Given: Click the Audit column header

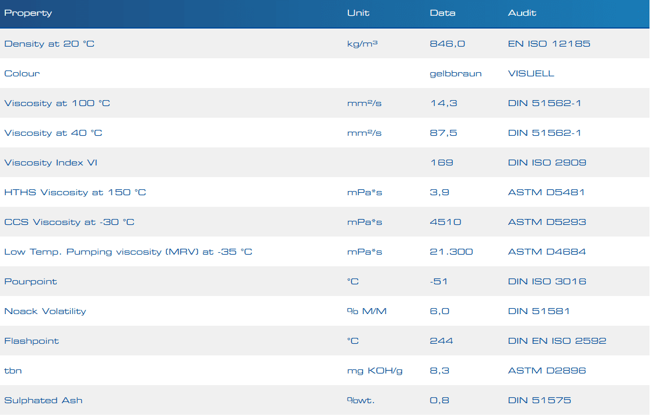Looking at the screenshot, I should click(x=522, y=13).
